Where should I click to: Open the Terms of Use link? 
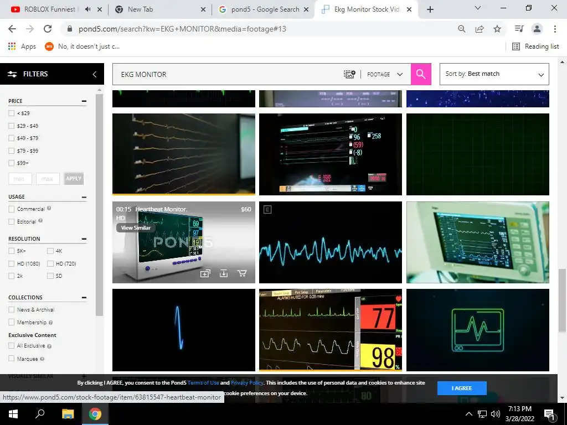(203, 383)
